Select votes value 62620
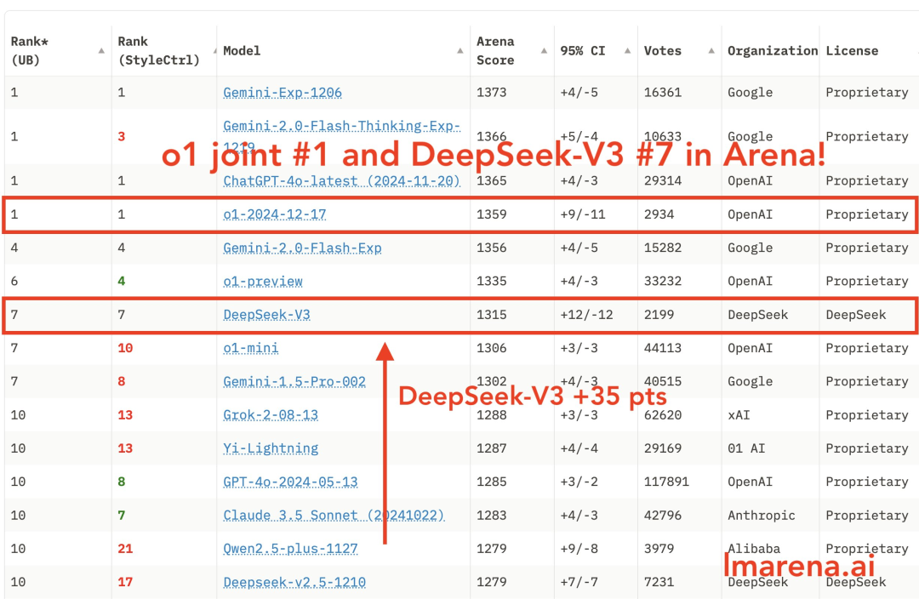This screenshot has height=599, width=919. coord(663,415)
